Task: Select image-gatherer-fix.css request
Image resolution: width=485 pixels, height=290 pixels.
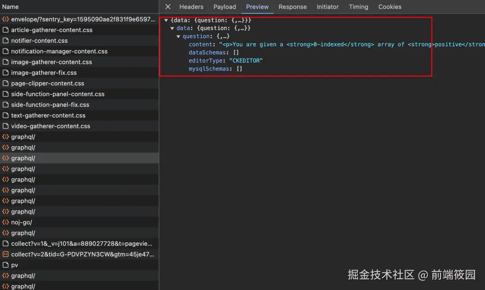Action: pos(79,73)
